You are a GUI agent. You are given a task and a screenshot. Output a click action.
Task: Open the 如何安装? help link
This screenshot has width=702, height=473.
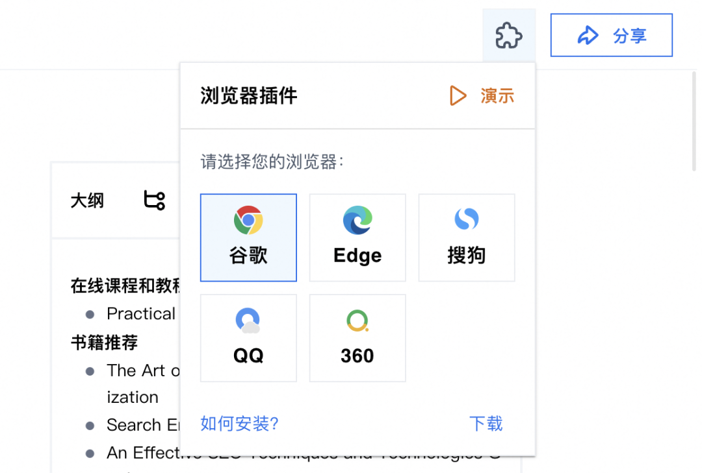(239, 424)
